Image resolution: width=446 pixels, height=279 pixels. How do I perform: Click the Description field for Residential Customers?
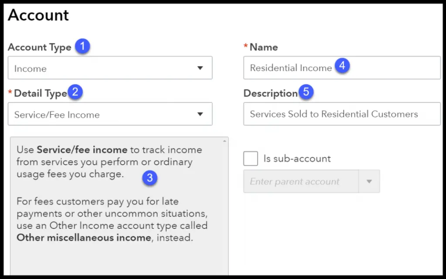tap(342, 114)
